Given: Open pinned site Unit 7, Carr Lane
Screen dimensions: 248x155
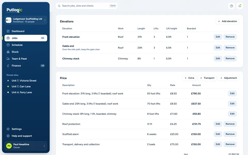Looking at the screenshot, I should coord(26,87).
